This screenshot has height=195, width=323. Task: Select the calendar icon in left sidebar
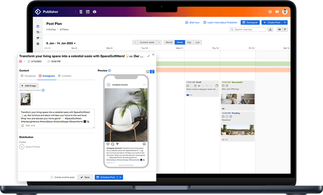point(38,26)
